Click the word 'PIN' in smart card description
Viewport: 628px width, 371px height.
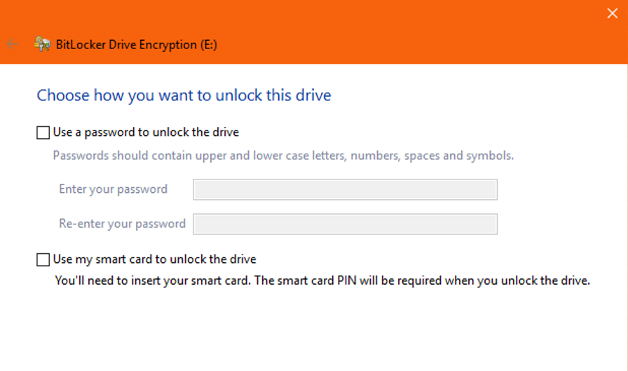tap(347, 281)
